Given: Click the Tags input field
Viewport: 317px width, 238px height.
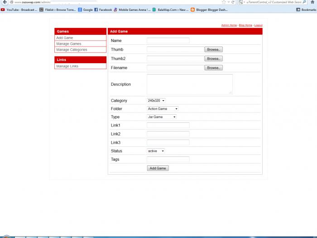Looking at the screenshot, I should (168, 159).
